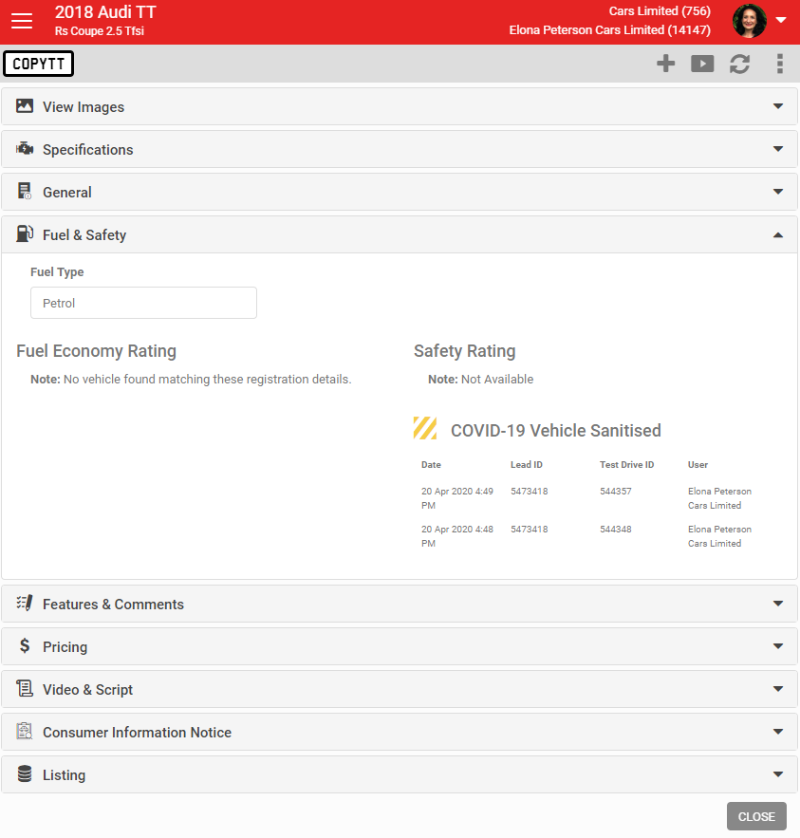Collapse the Fuel & Safety section arrow

coord(778,234)
